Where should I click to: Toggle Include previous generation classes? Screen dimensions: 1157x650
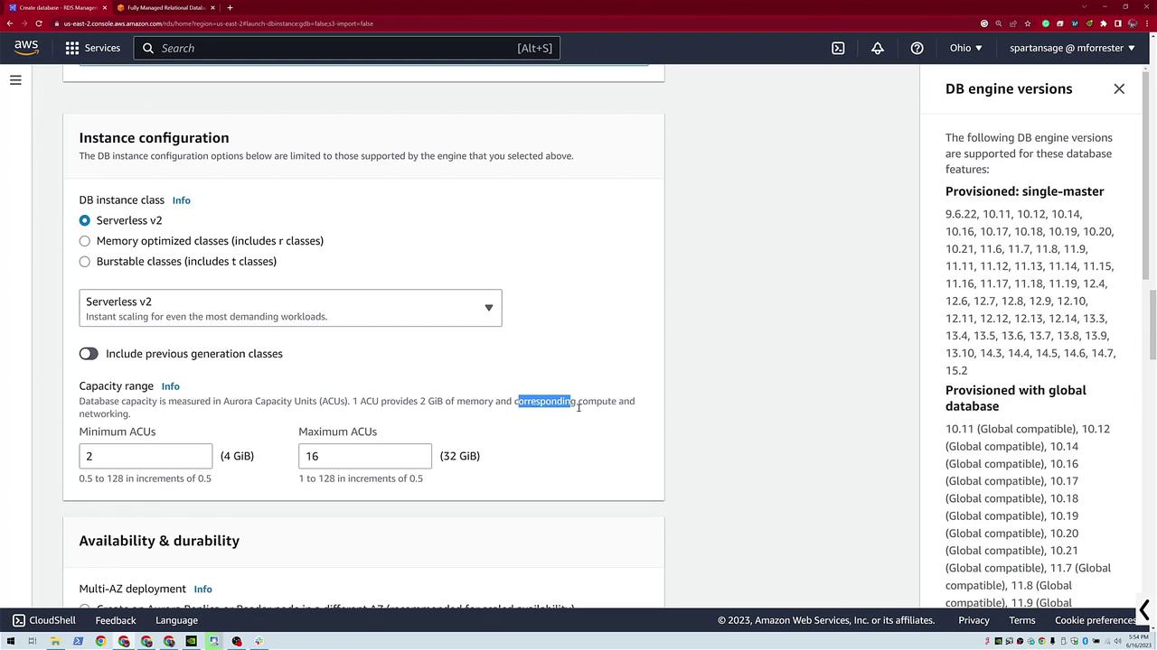(89, 354)
